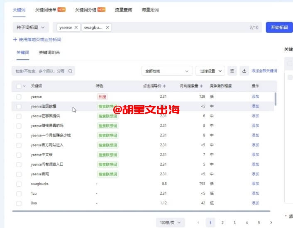The image size is (293, 228).
Task: Switch to the 关键词 top tab
Action: pyautogui.click(x=19, y=10)
